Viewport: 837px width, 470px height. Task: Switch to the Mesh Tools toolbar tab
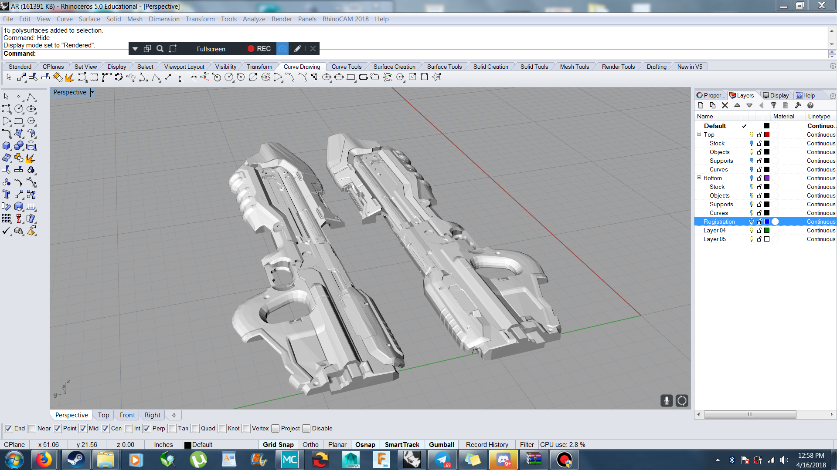[574, 67]
